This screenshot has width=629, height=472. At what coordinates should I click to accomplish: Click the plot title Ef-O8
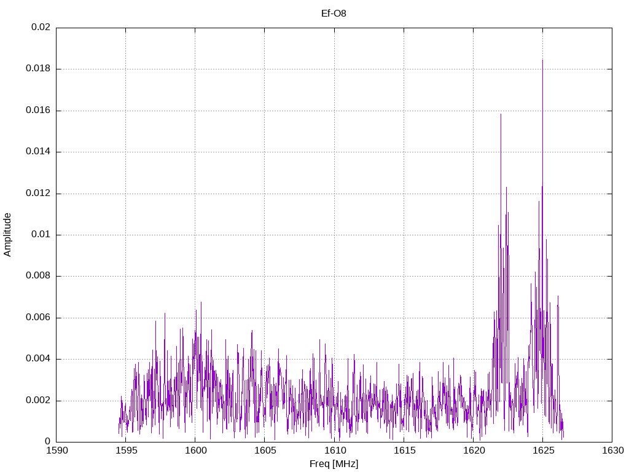(x=334, y=14)
